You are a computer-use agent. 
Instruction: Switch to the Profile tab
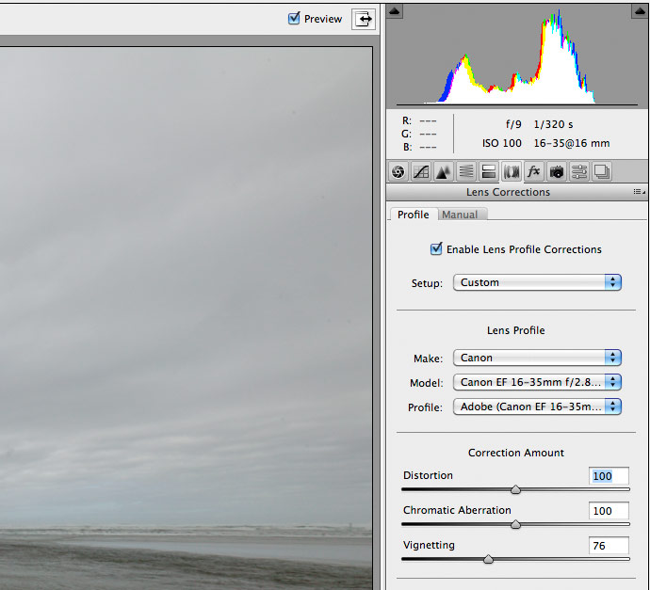point(413,215)
